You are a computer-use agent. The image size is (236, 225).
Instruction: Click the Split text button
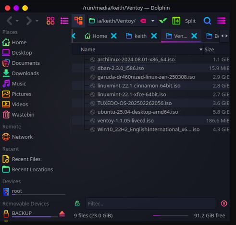pyautogui.click(x=190, y=21)
